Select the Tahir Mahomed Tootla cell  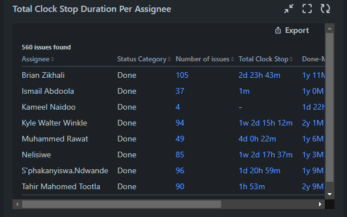click(x=61, y=186)
